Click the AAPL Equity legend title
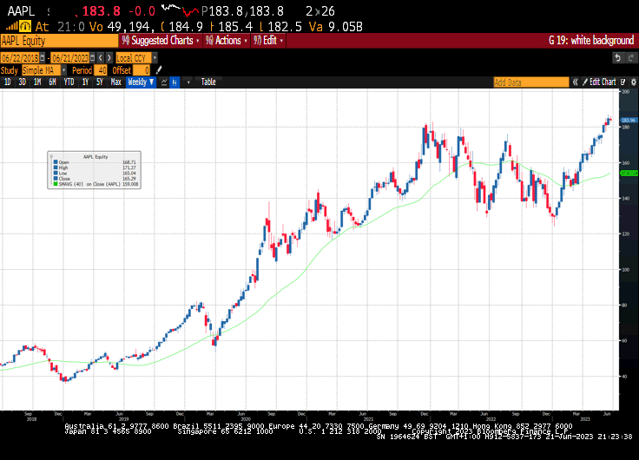 pyautogui.click(x=96, y=156)
